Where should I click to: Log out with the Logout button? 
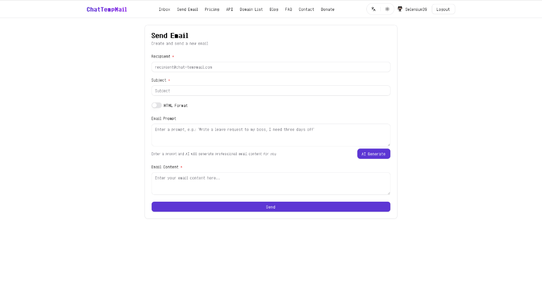click(443, 9)
